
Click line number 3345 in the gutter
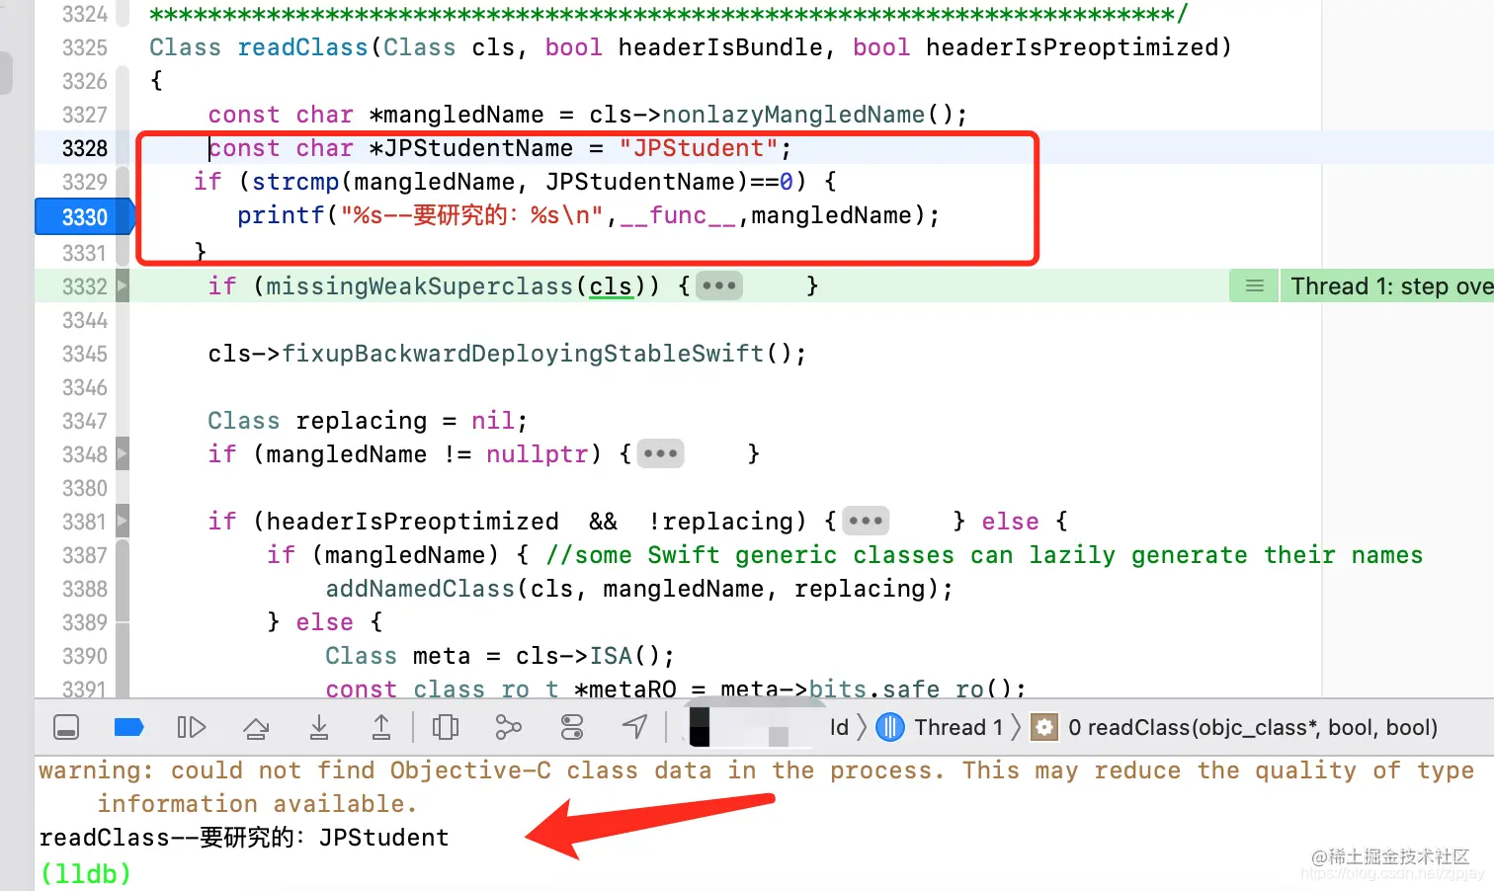tap(84, 354)
